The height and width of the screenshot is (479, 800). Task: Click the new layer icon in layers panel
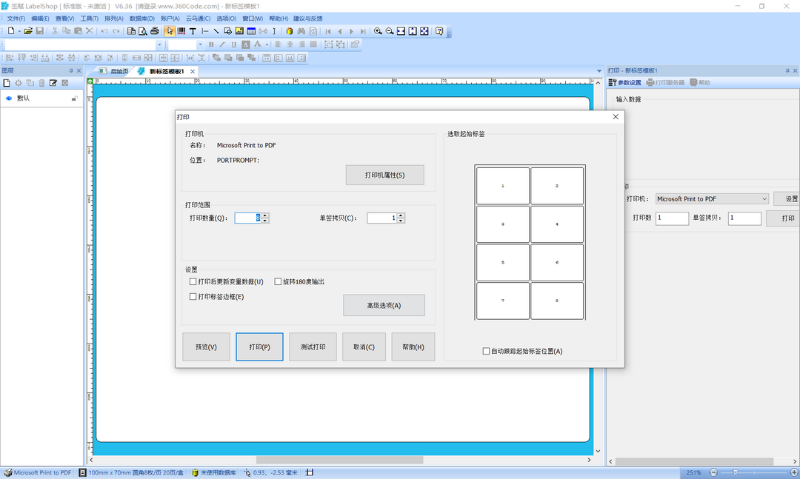tap(7, 83)
